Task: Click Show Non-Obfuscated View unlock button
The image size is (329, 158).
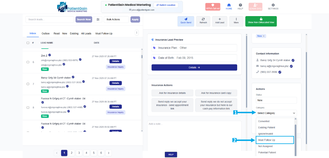Action: pos(261,21)
